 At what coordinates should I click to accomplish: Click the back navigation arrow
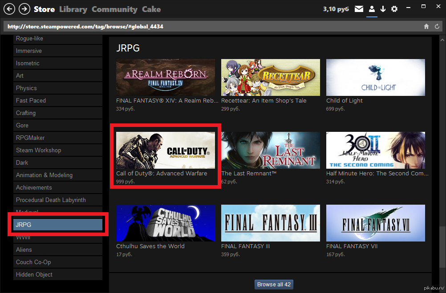pos(10,9)
